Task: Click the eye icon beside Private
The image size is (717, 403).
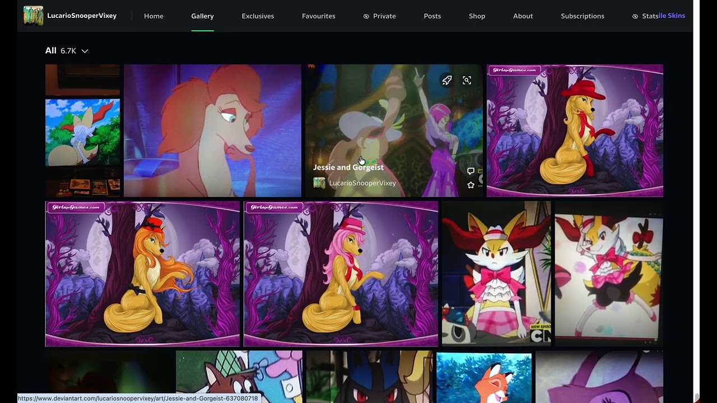Action: tap(366, 16)
